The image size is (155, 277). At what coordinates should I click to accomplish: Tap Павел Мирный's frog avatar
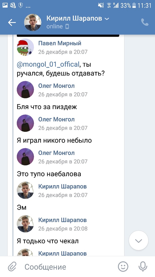pos(25,47)
